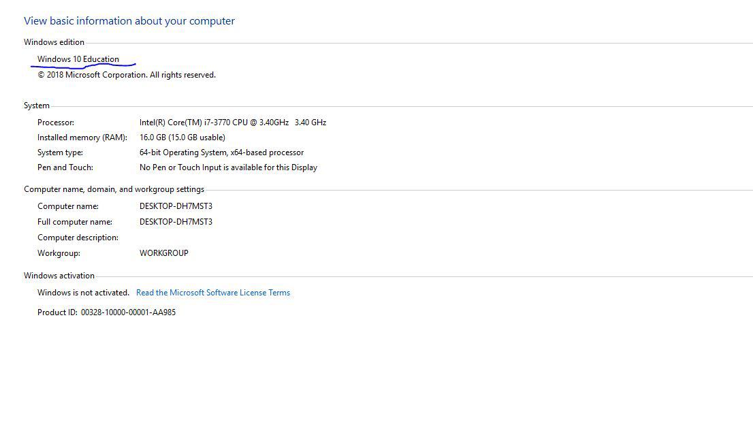This screenshot has height=437, width=753.
Task: Open the Microsoft Software License Terms link
Action: coord(213,293)
